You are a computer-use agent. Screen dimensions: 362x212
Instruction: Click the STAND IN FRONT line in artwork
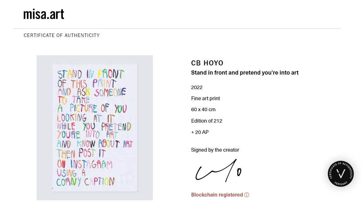click(90, 74)
